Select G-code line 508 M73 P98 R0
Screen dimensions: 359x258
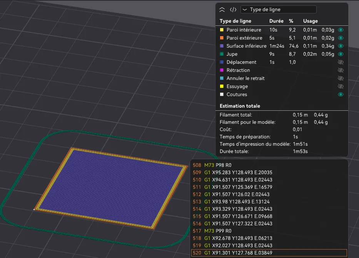[x=269, y=165]
